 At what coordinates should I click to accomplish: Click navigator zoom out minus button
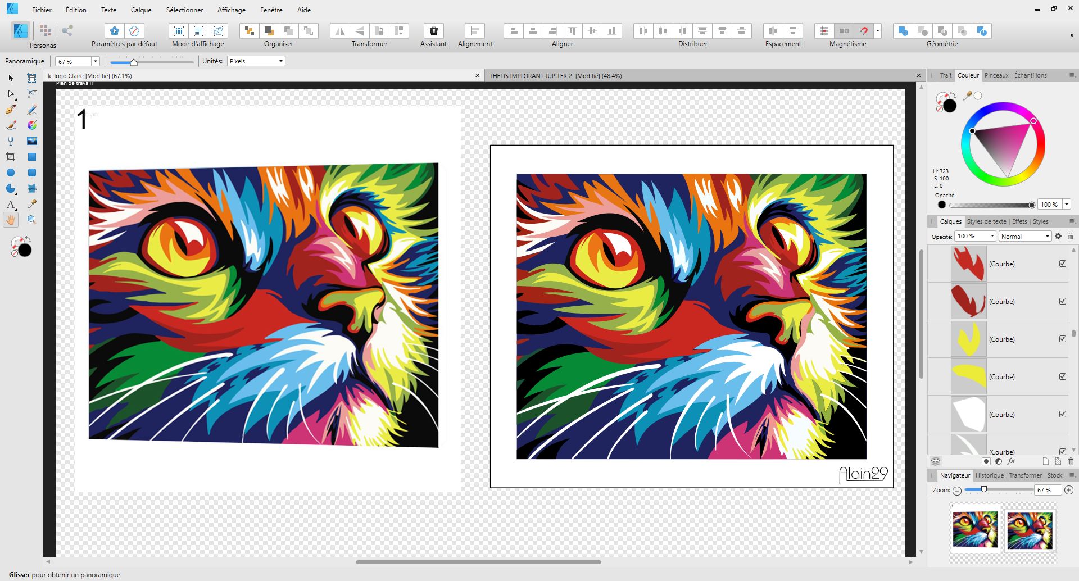tap(957, 490)
